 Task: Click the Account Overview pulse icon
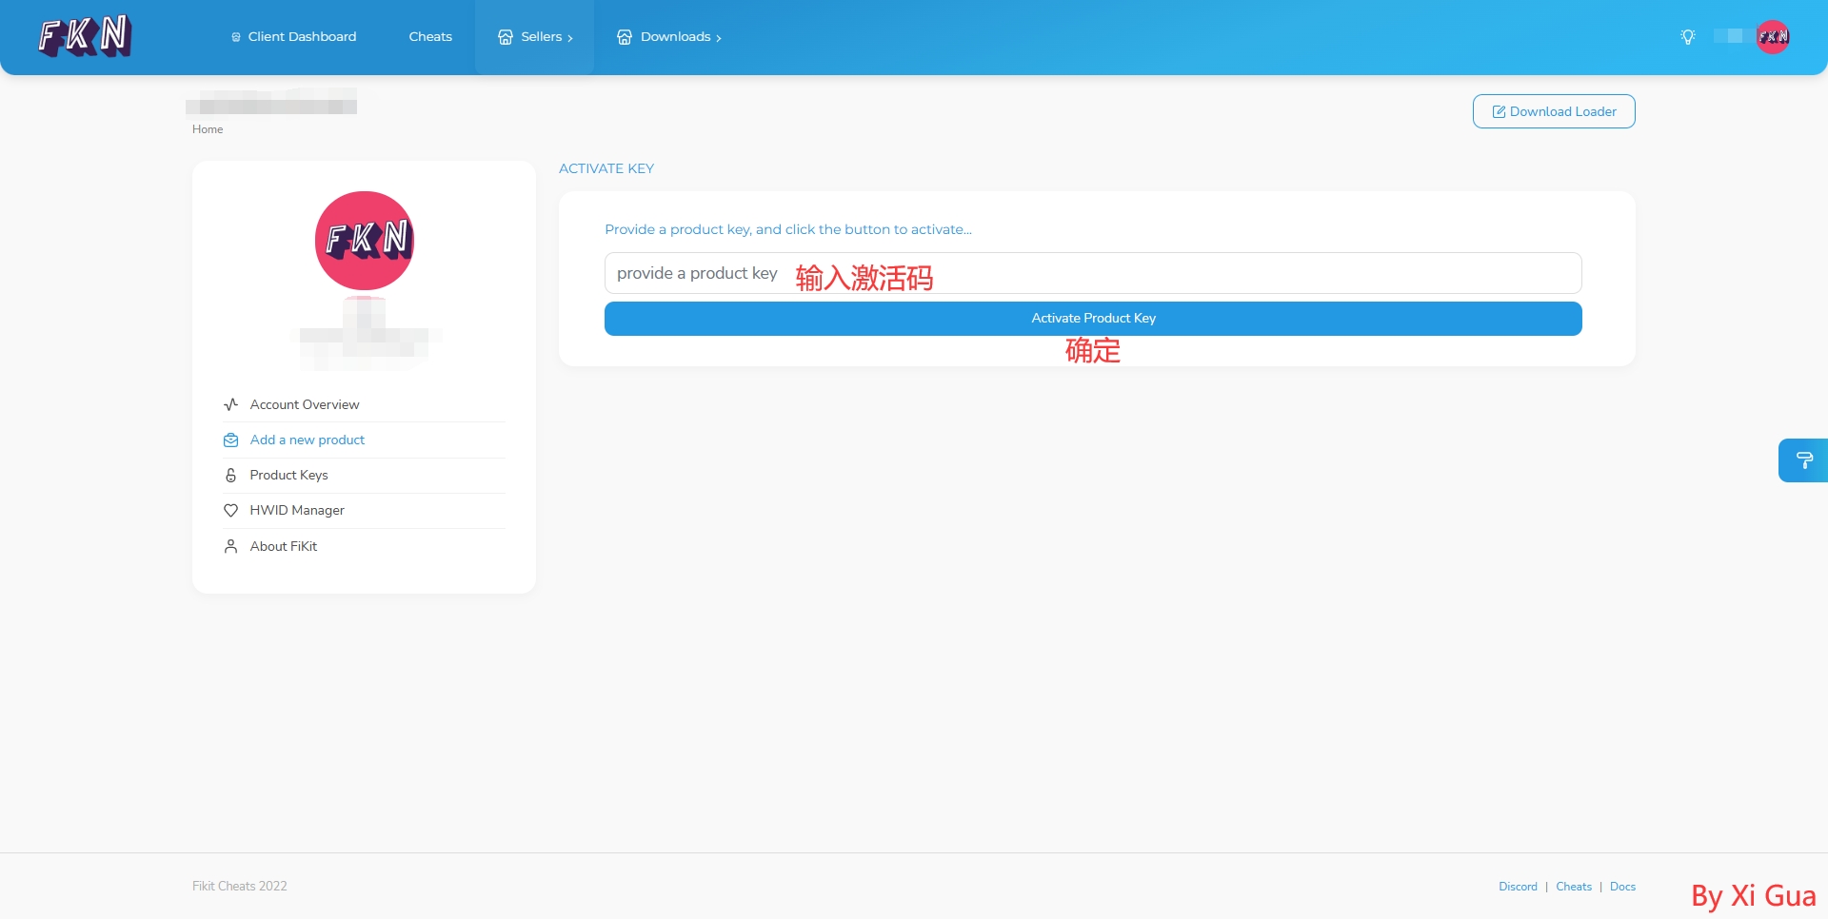230,404
